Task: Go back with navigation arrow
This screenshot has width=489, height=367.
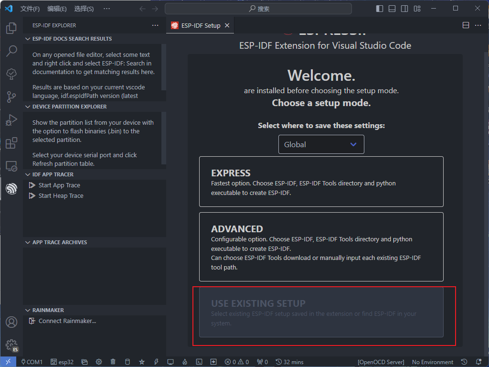Action: (x=142, y=9)
